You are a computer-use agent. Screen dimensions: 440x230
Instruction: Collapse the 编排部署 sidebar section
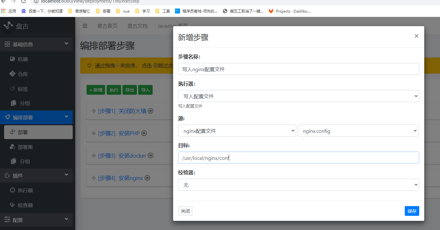coord(36,117)
